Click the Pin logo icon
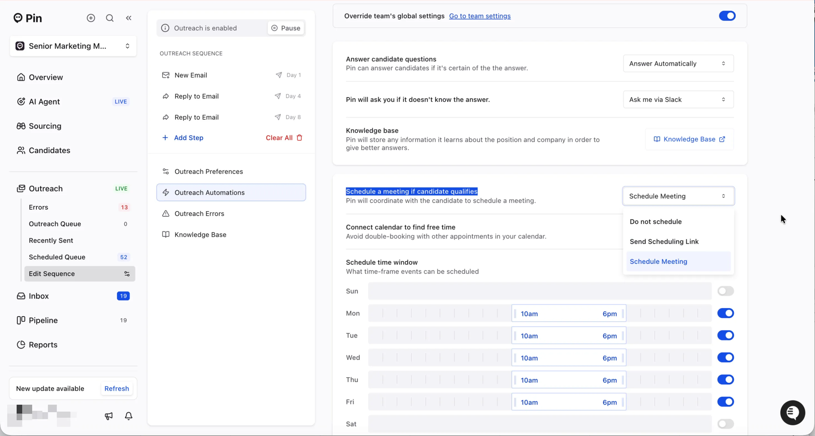Viewport: 815px width, 436px height. [18, 18]
